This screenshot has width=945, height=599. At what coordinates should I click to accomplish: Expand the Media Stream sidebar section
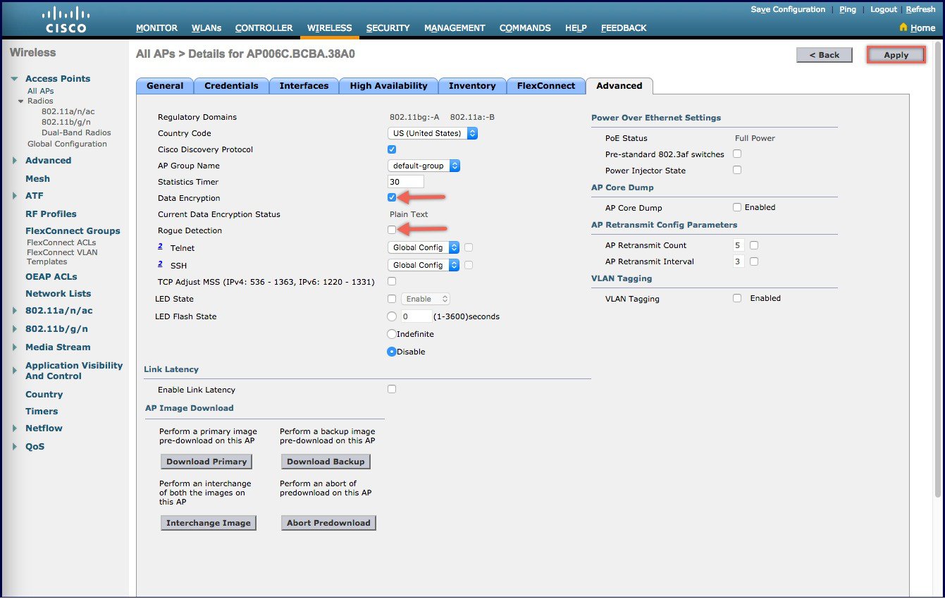click(15, 347)
